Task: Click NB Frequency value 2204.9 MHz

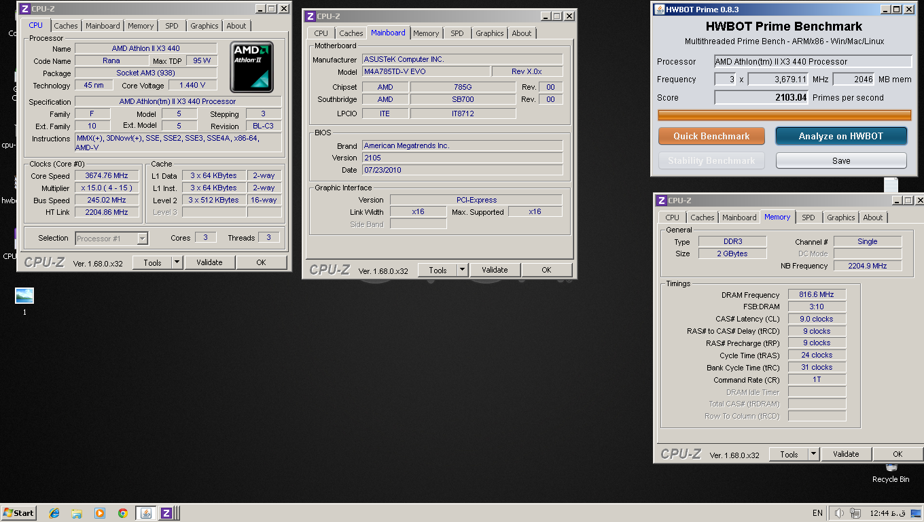Action: (868, 266)
